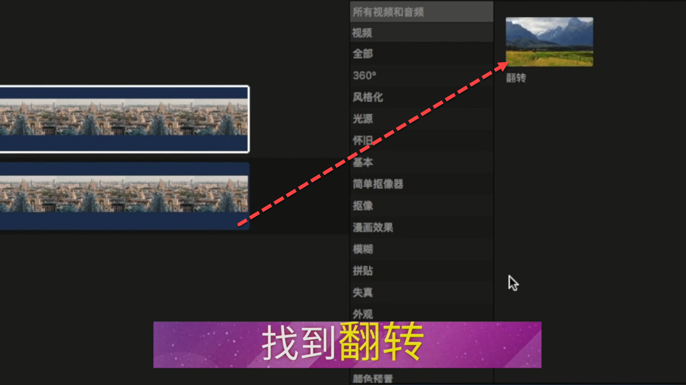Select the 视频 effects category
The image size is (686, 385).
[362, 32]
